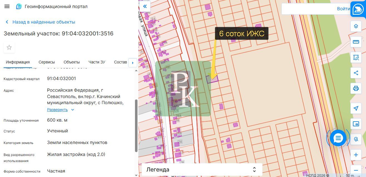Image resolution: width=366 pixels, height=177 pixels.
Task: Click the status value Учтенный
Action: 57,131
